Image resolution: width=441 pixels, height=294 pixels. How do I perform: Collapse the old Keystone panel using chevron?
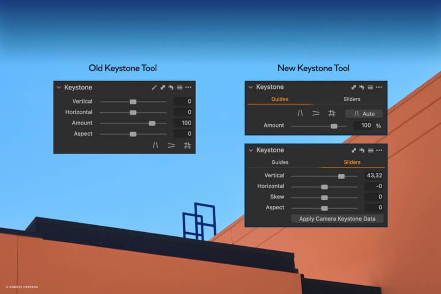click(59, 87)
